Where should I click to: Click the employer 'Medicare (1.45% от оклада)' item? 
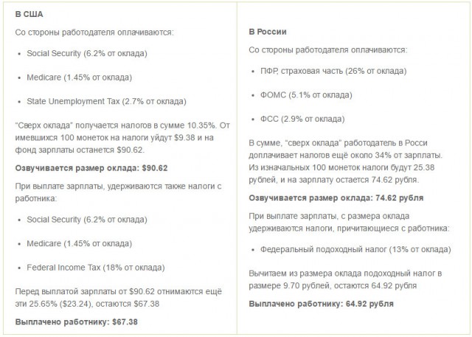click(x=80, y=77)
